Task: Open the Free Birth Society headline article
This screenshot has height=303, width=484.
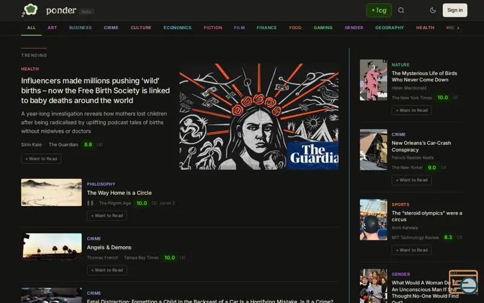Action: [96, 90]
